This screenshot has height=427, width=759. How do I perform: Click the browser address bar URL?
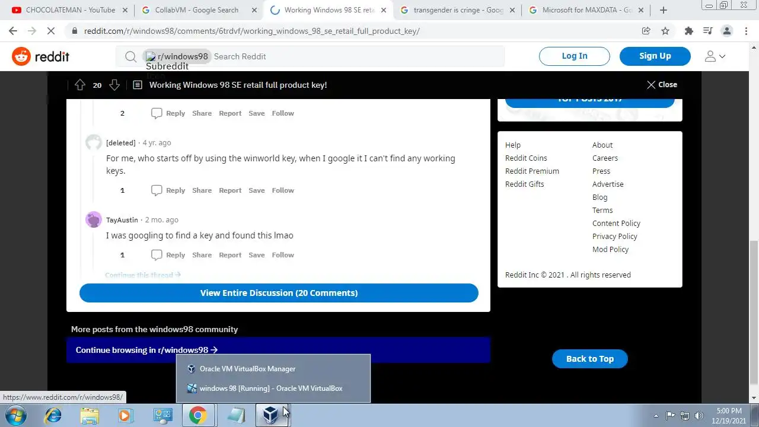[x=252, y=31]
